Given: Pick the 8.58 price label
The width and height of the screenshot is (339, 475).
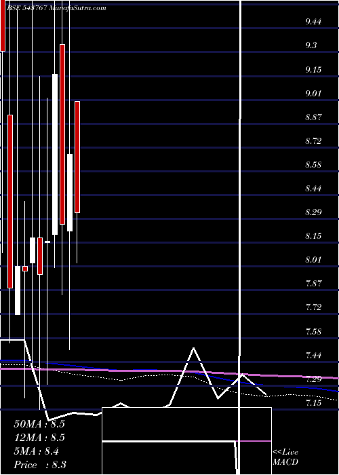Looking at the screenshot, I should click(x=313, y=165).
